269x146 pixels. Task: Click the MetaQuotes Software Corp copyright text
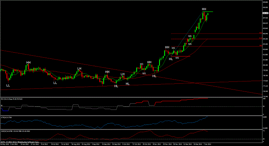pyautogui.click(x=20, y=142)
